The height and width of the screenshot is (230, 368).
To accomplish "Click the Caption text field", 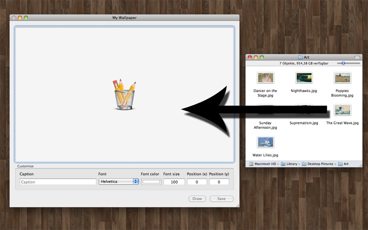I will [x=58, y=182].
